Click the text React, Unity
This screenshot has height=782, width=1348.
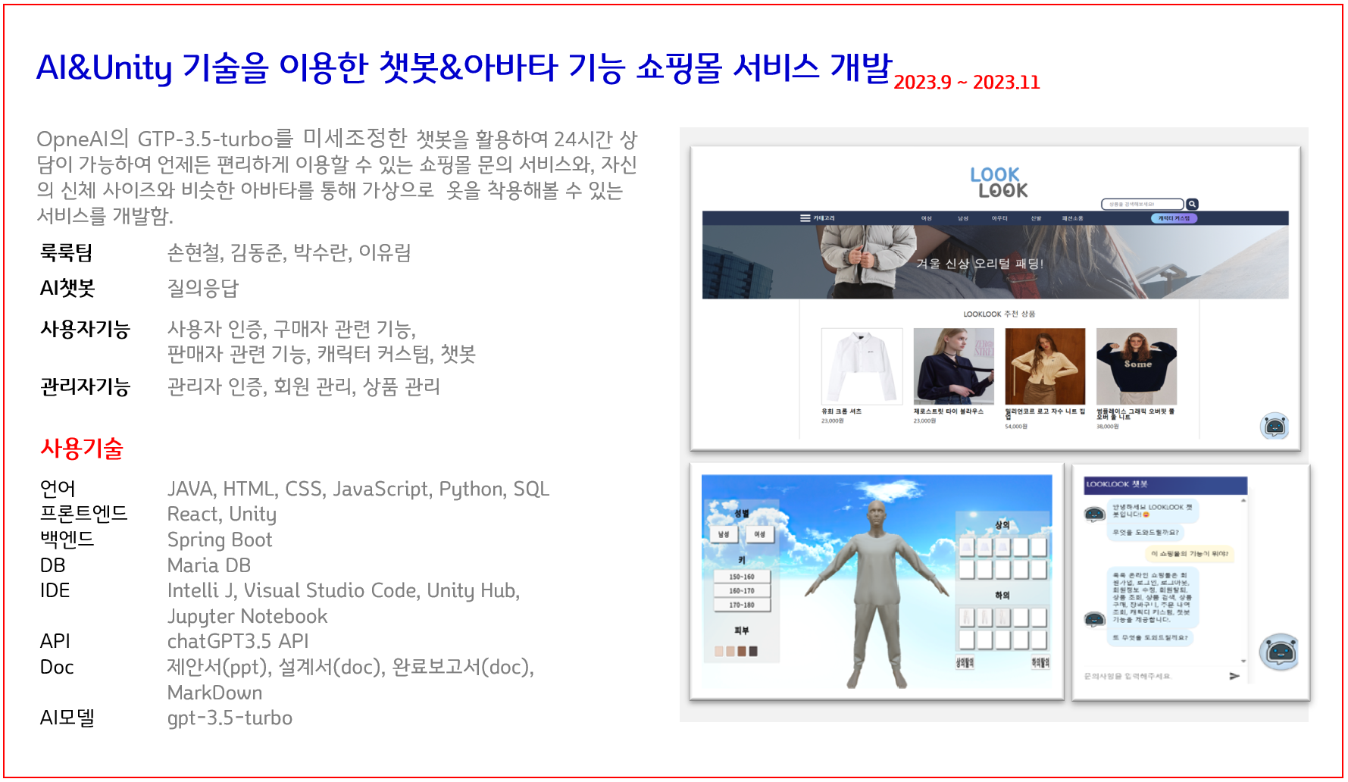[222, 515]
